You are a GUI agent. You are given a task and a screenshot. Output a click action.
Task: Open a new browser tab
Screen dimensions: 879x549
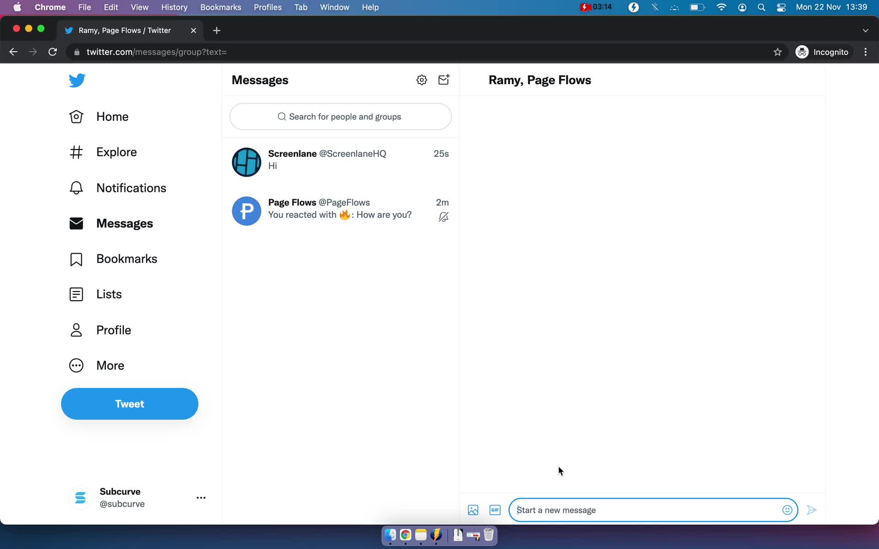[217, 30]
